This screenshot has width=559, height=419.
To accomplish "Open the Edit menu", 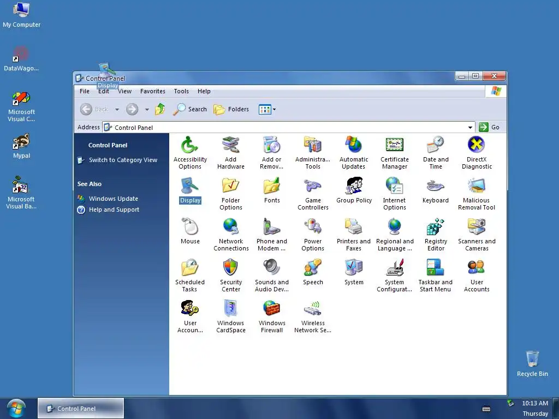I will tap(103, 91).
